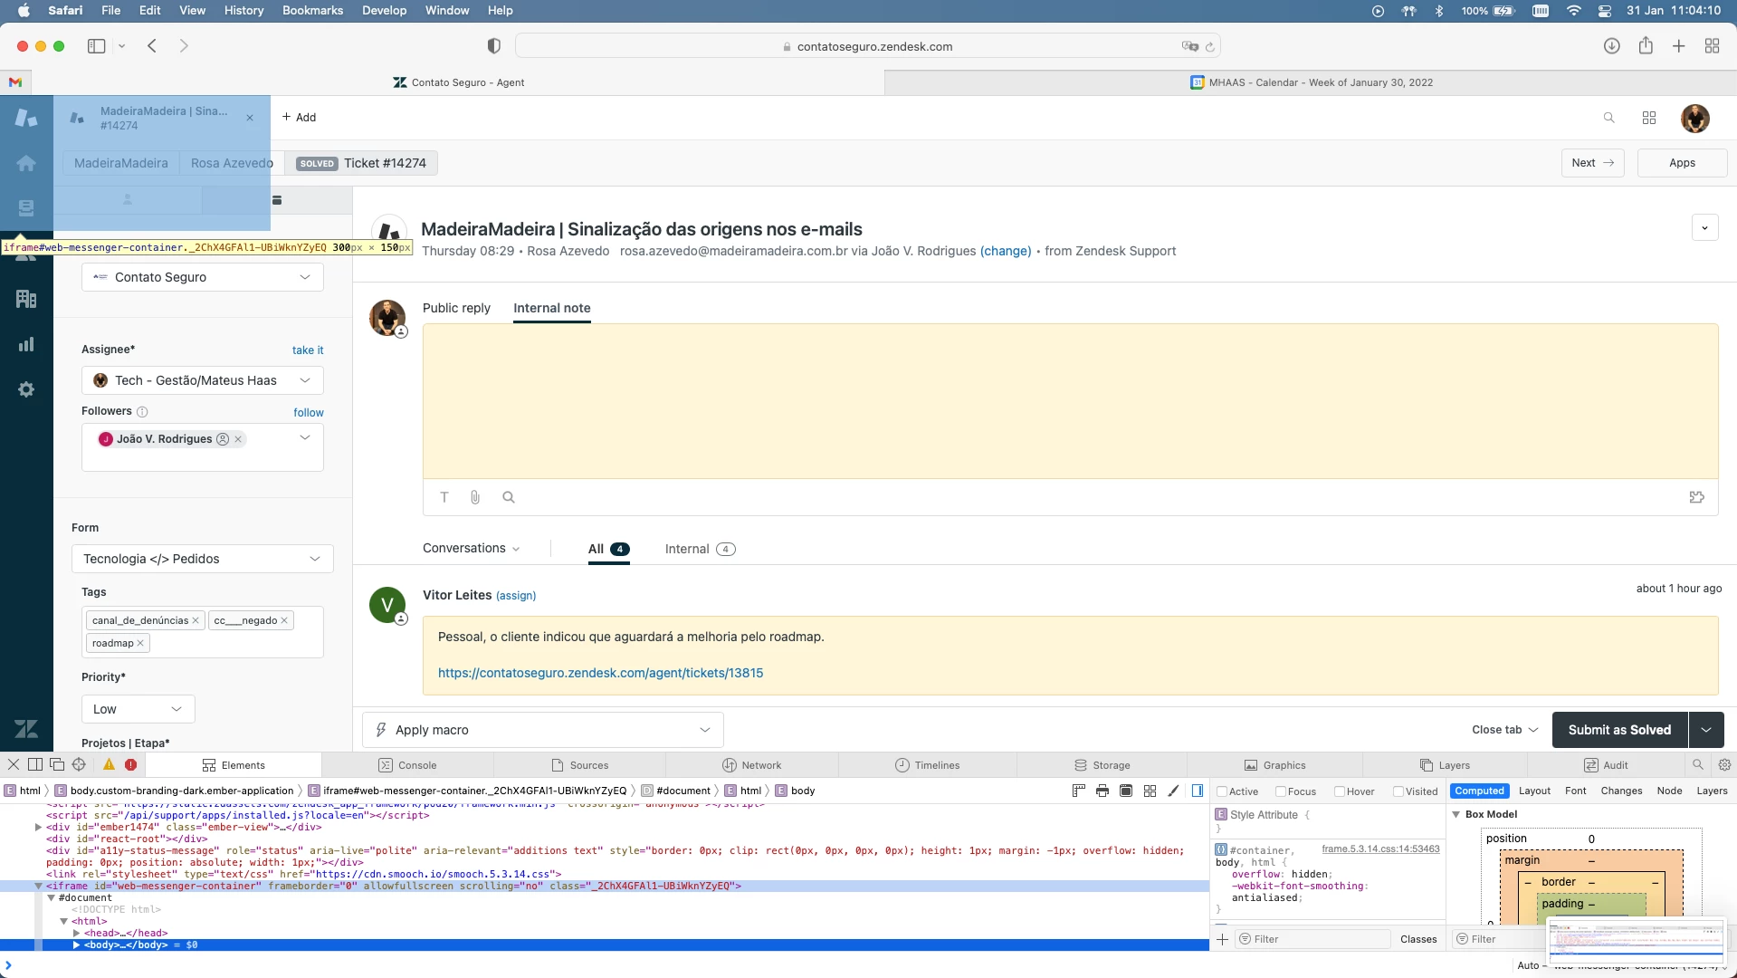
Task: Click the Zendesk search magnifier icon
Action: 1608,118
